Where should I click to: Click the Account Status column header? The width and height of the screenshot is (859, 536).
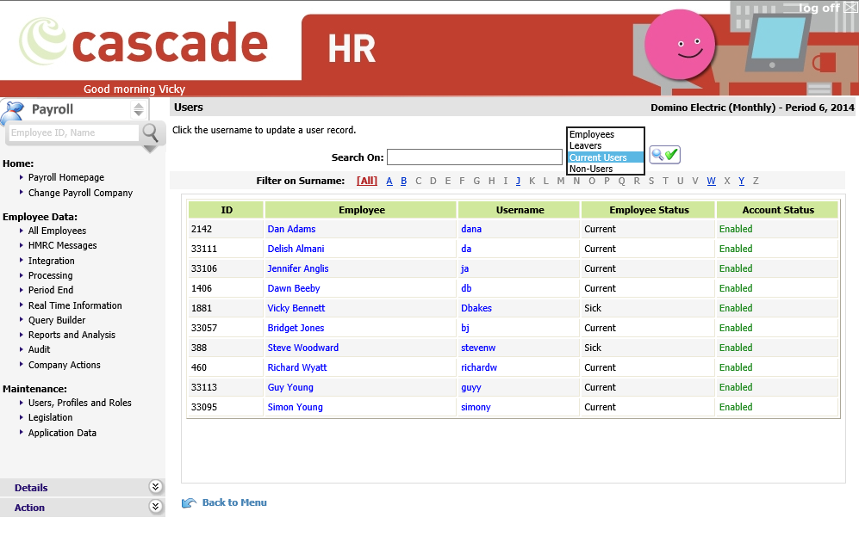[x=777, y=210]
